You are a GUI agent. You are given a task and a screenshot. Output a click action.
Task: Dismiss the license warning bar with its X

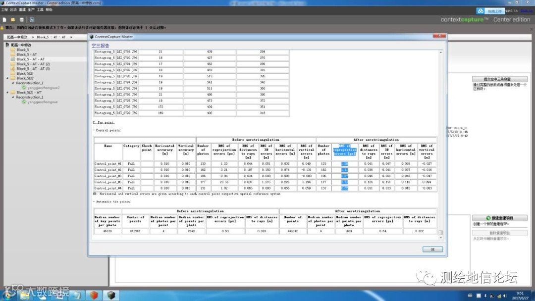[x=532, y=29]
